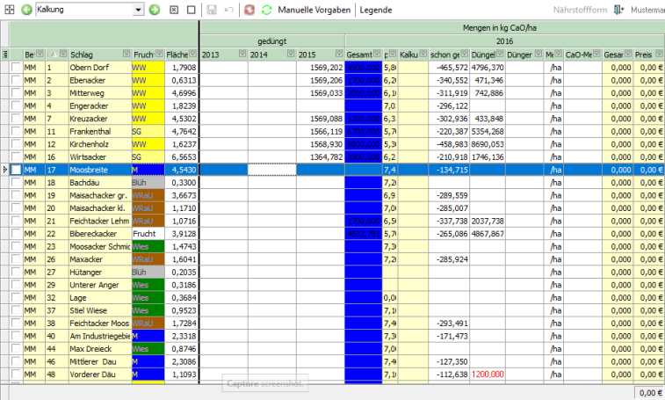Select the green Wies crop cell for Unterer Anger
Image resolution: width=665 pixels, height=400 pixels.
(148, 285)
